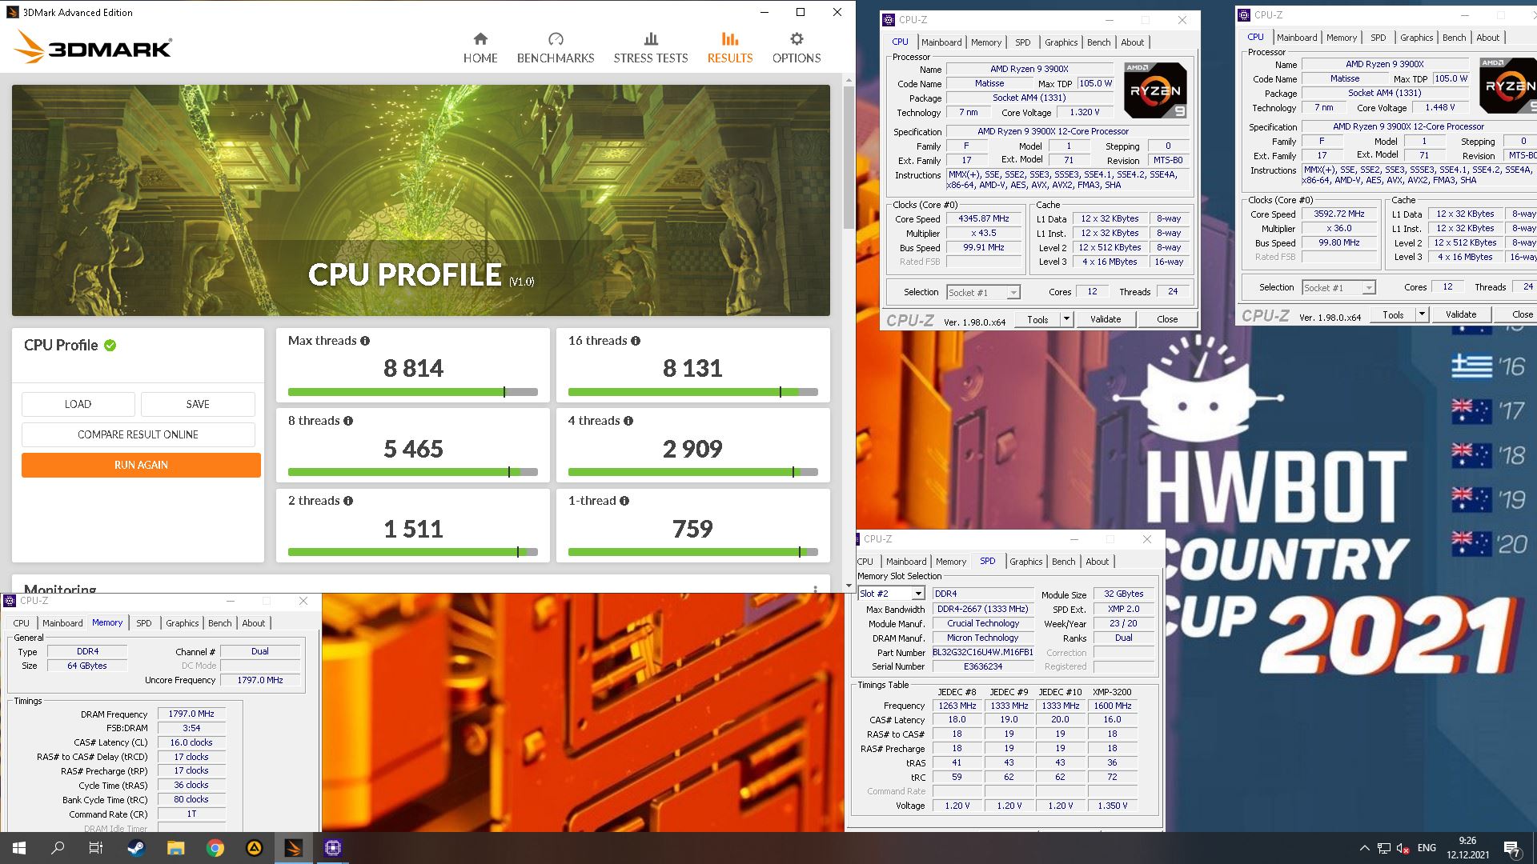Click the 3DMark logo
This screenshot has height=864, width=1537.
(x=93, y=47)
